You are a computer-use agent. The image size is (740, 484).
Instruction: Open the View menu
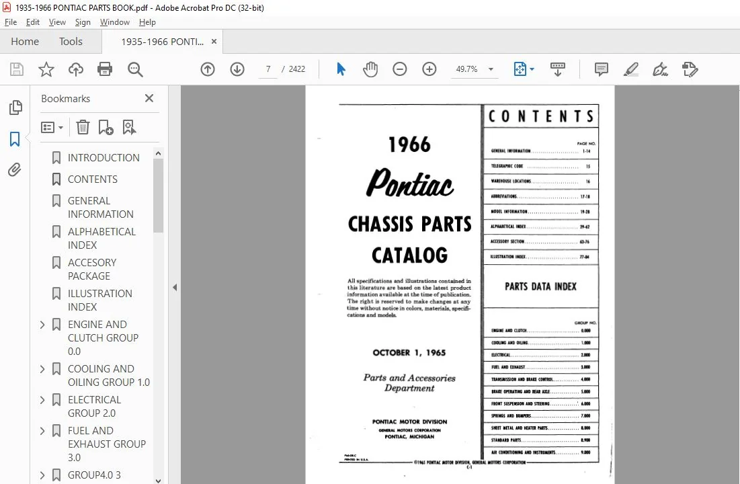57,22
